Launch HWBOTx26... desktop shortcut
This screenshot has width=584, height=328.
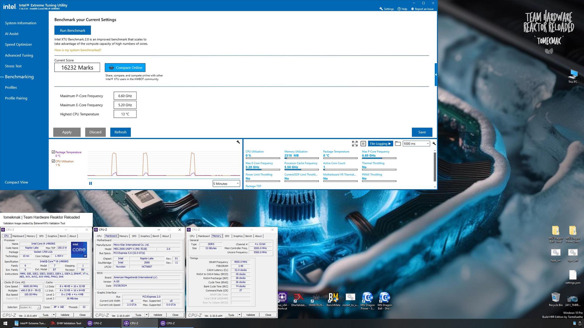(x=316, y=299)
